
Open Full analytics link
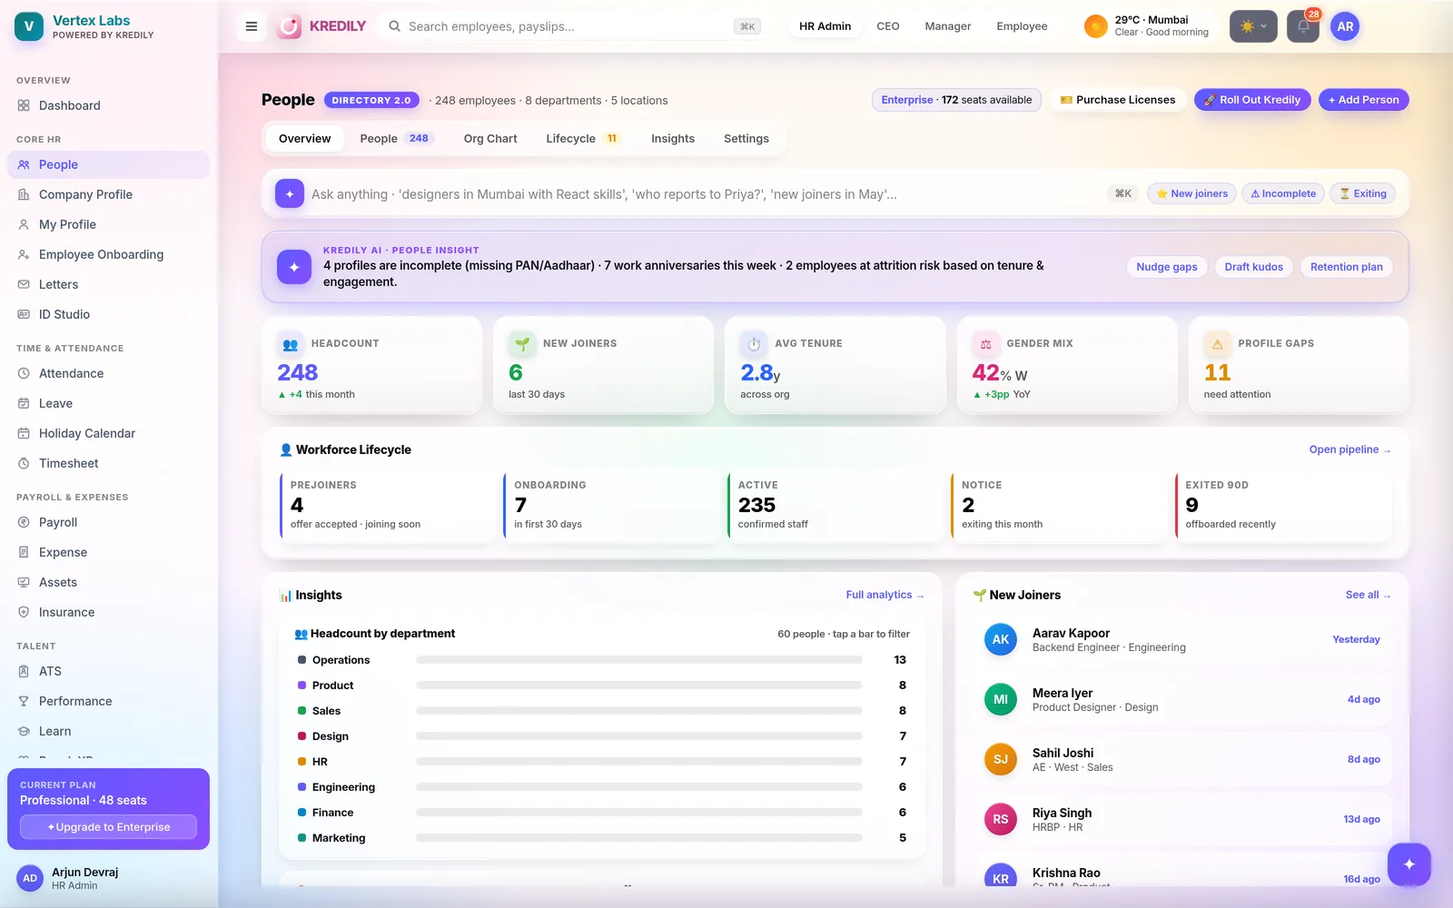[x=885, y=595]
